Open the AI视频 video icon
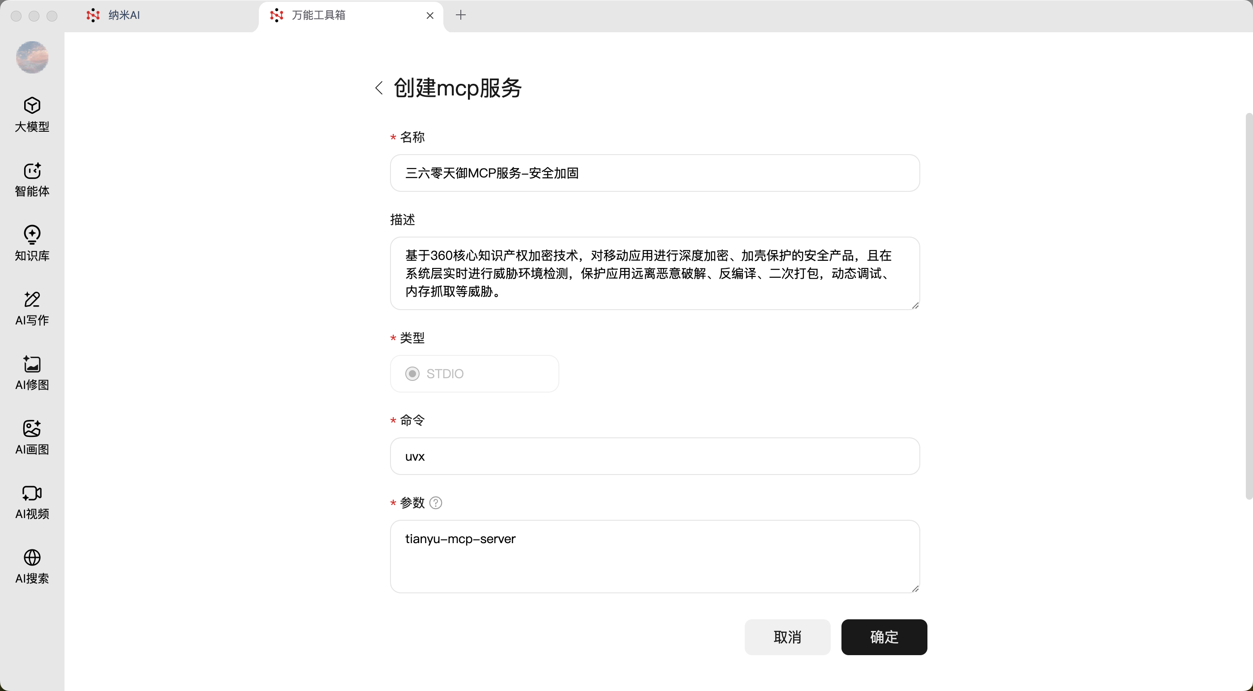 pyautogui.click(x=32, y=493)
